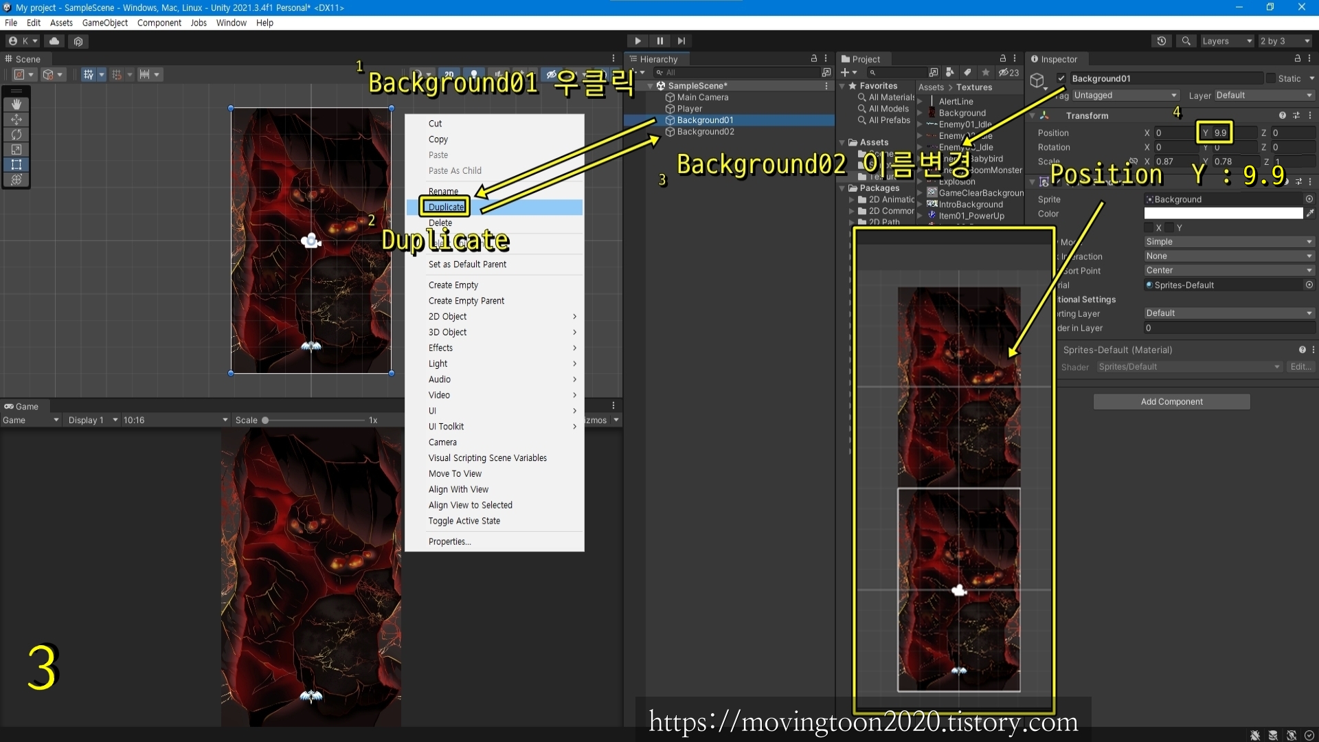Screen dimensions: 1319x742
Task: Open the GameObject menu
Action: click(x=105, y=23)
